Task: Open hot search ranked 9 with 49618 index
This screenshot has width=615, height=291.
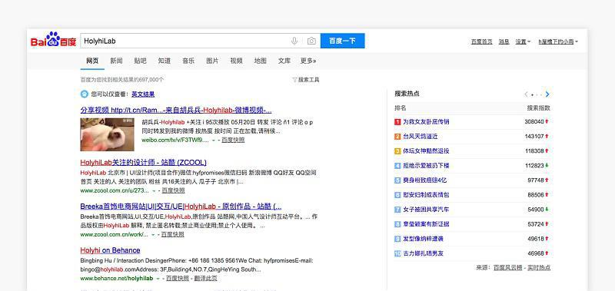Action: 424,239
